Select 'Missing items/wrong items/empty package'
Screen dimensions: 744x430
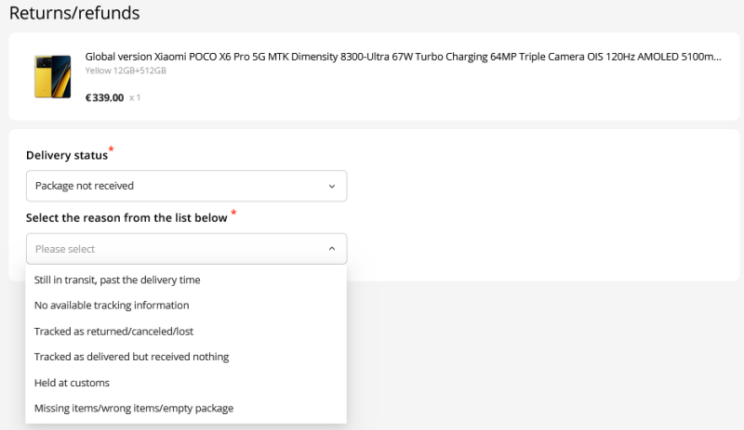(186, 409)
